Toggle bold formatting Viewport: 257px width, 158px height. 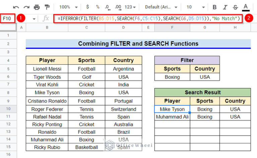(x=215, y=7)
